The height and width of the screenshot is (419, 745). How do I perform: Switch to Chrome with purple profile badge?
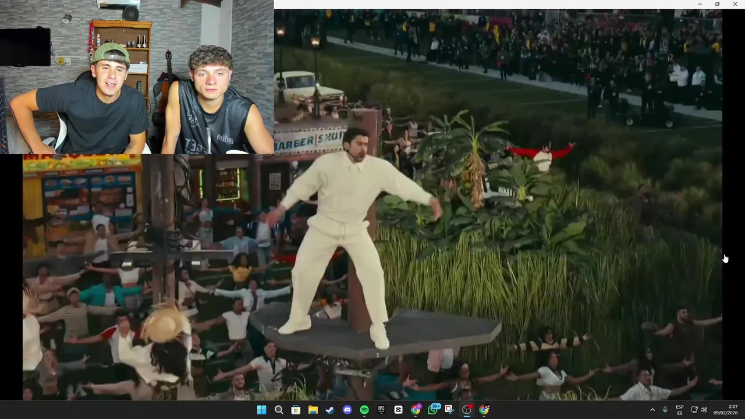click(416, 410)
